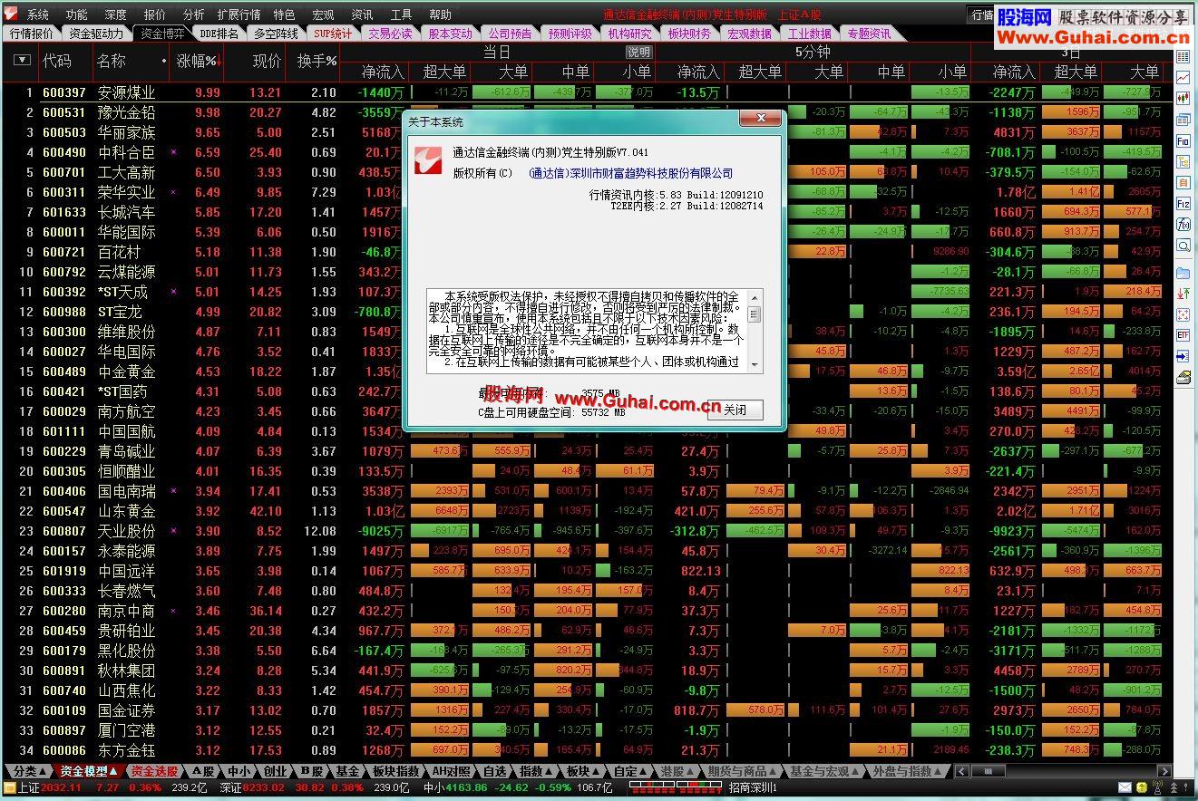Click stock code 600086 东方金钰

64,750
